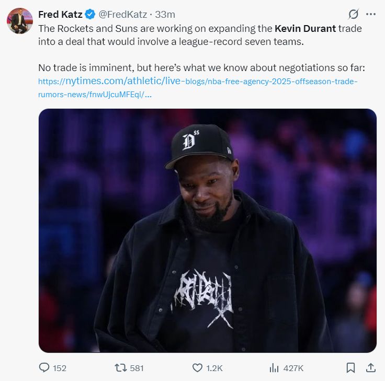Click the views bar chart icon

[274, 368]
